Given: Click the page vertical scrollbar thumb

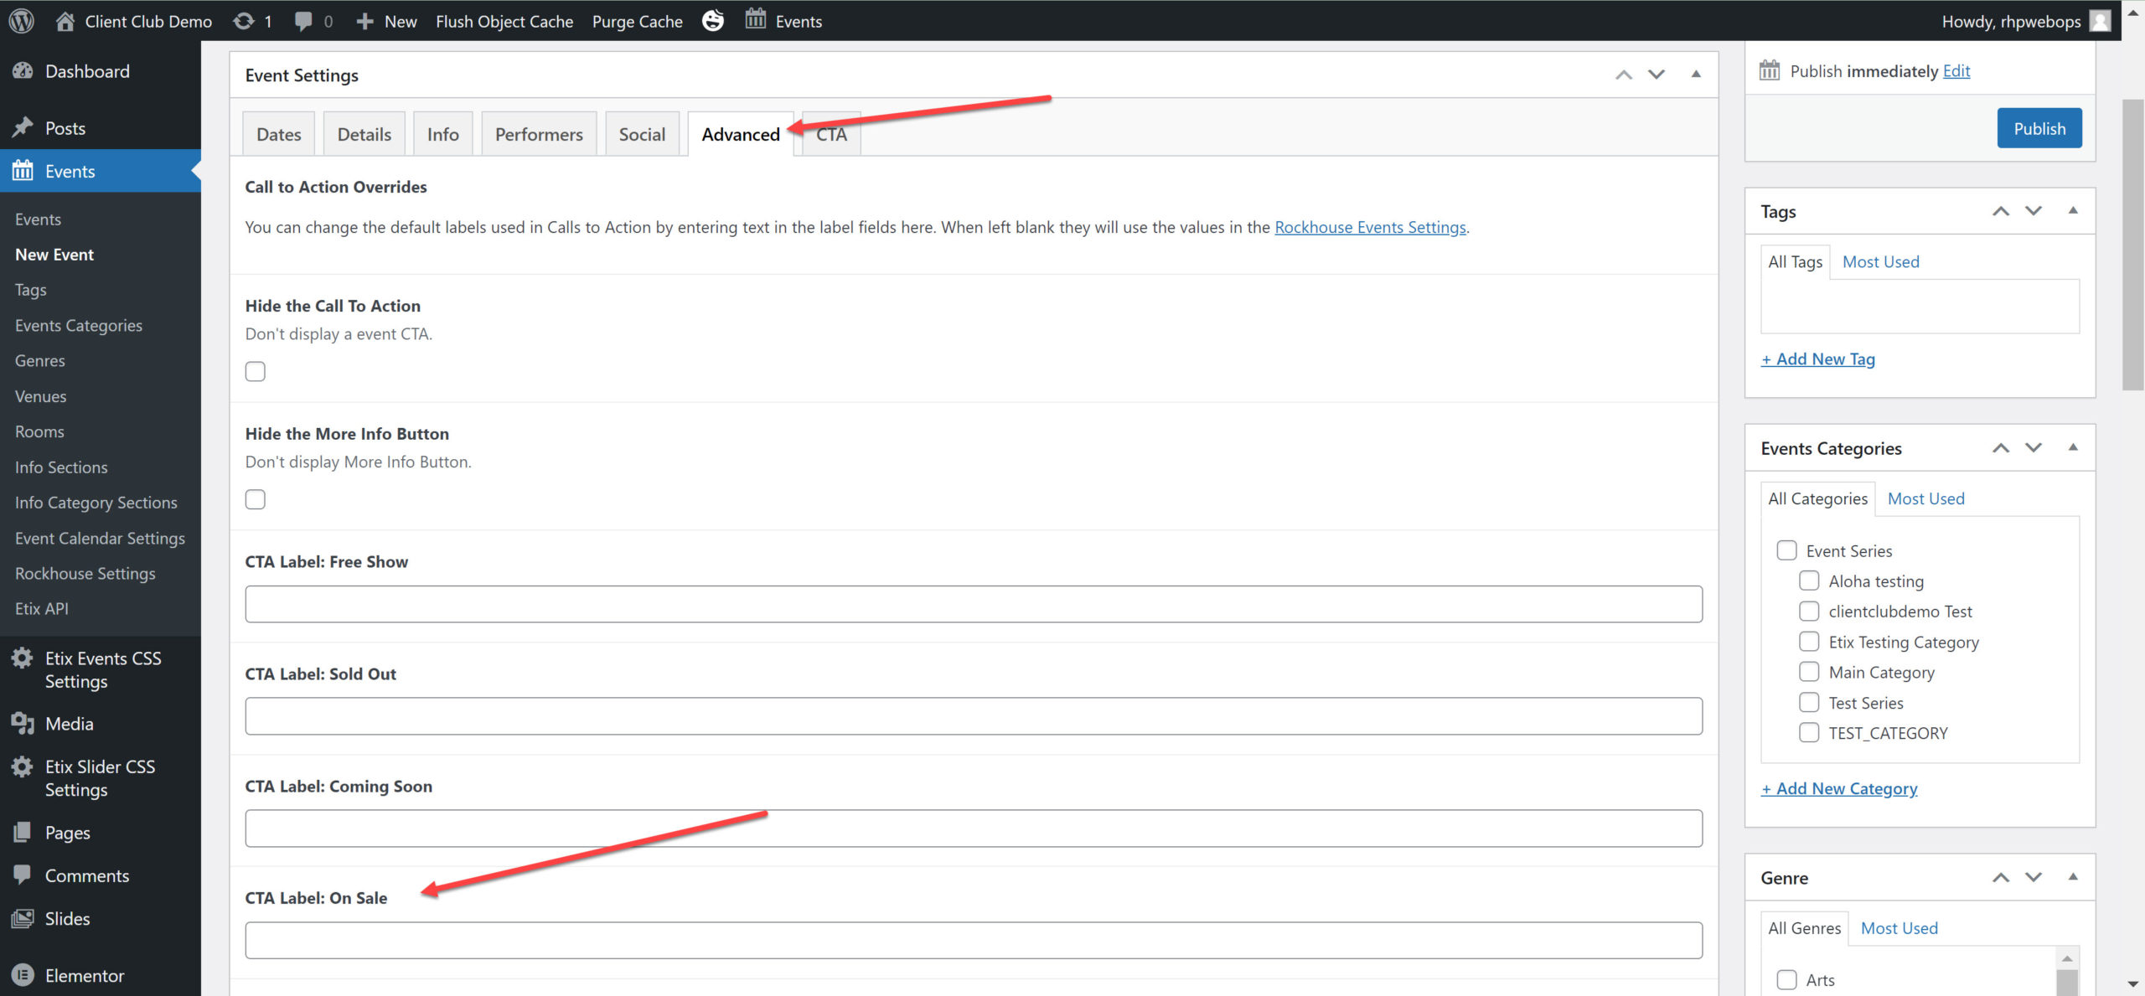Looking at the screenshot, I should [2132, 243].
